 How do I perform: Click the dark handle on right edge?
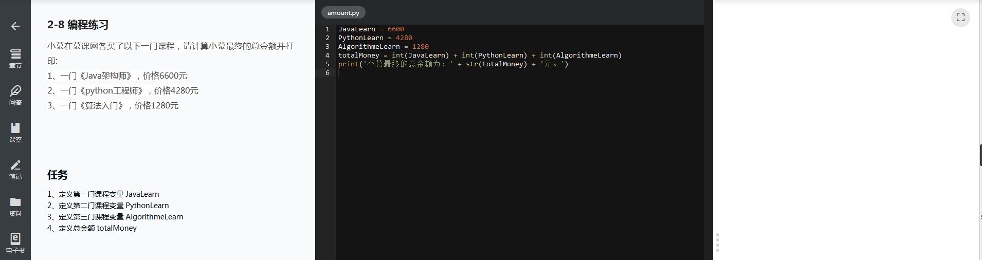(x=980, y=155)
